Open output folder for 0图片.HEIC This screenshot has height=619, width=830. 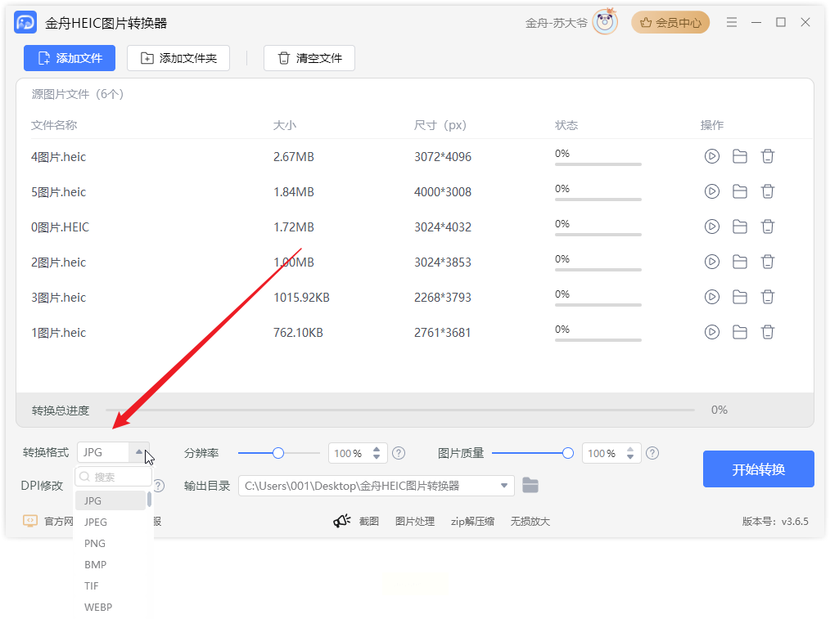coord(739,227)
